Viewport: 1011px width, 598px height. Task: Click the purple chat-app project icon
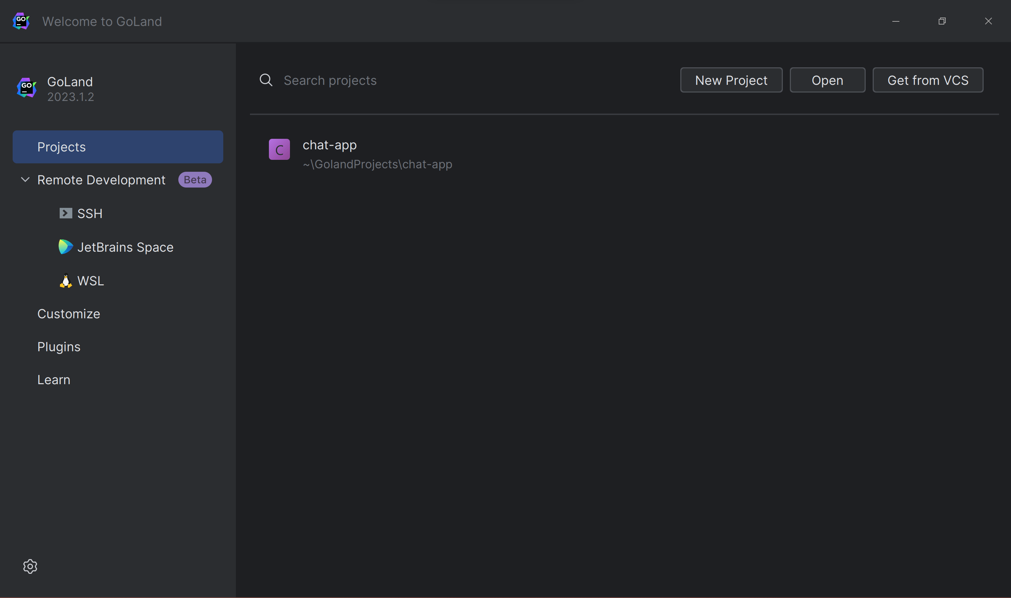[x=279, y=149]
